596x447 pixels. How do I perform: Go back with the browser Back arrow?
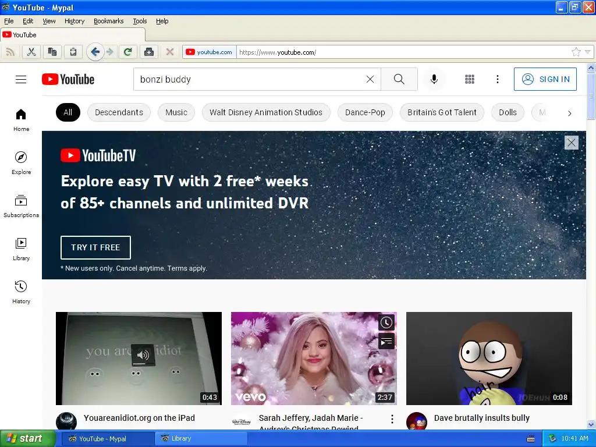pyautogui.click(x=95, y=52)
